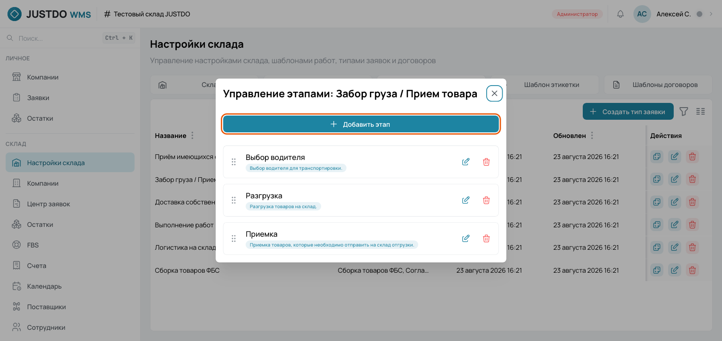Delete the Разгрузка stage

(x=486, y=200)
